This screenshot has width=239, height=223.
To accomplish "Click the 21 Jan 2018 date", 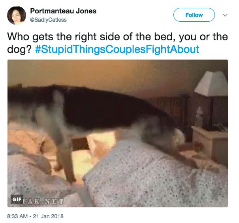I will (48, 216).
